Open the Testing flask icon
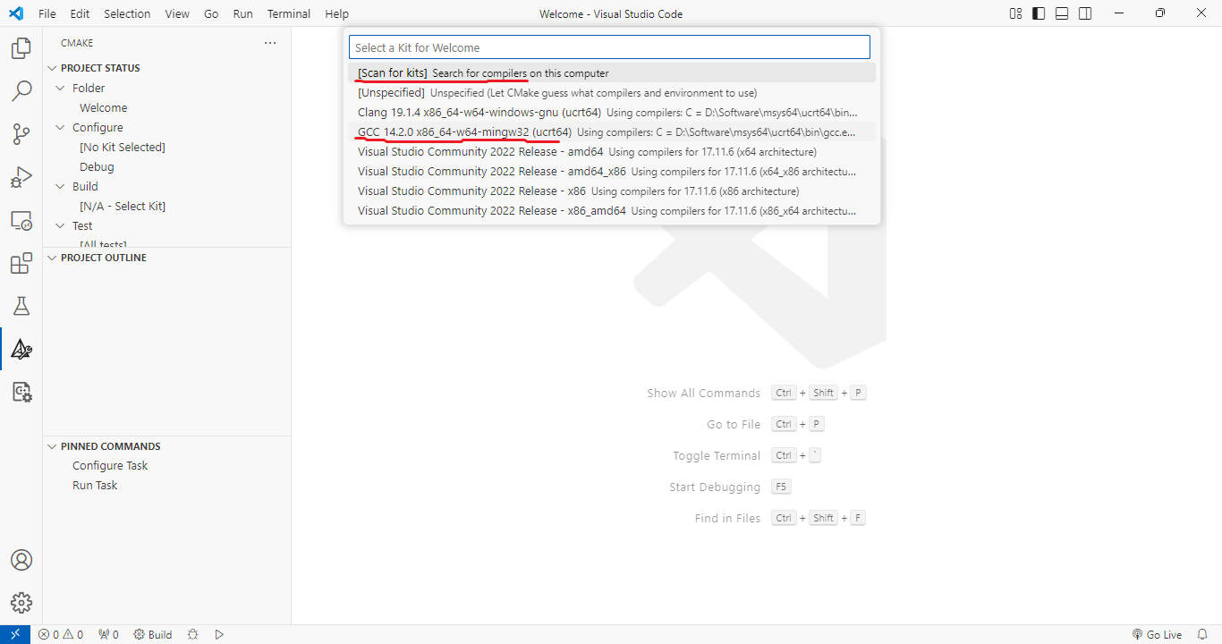This screenshot has height=644, width=1222. point(21,306)
